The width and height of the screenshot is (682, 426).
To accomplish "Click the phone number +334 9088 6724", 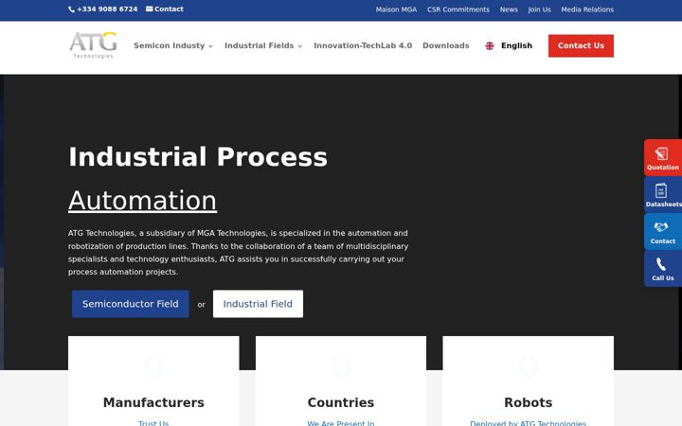I will click(107, 9).
